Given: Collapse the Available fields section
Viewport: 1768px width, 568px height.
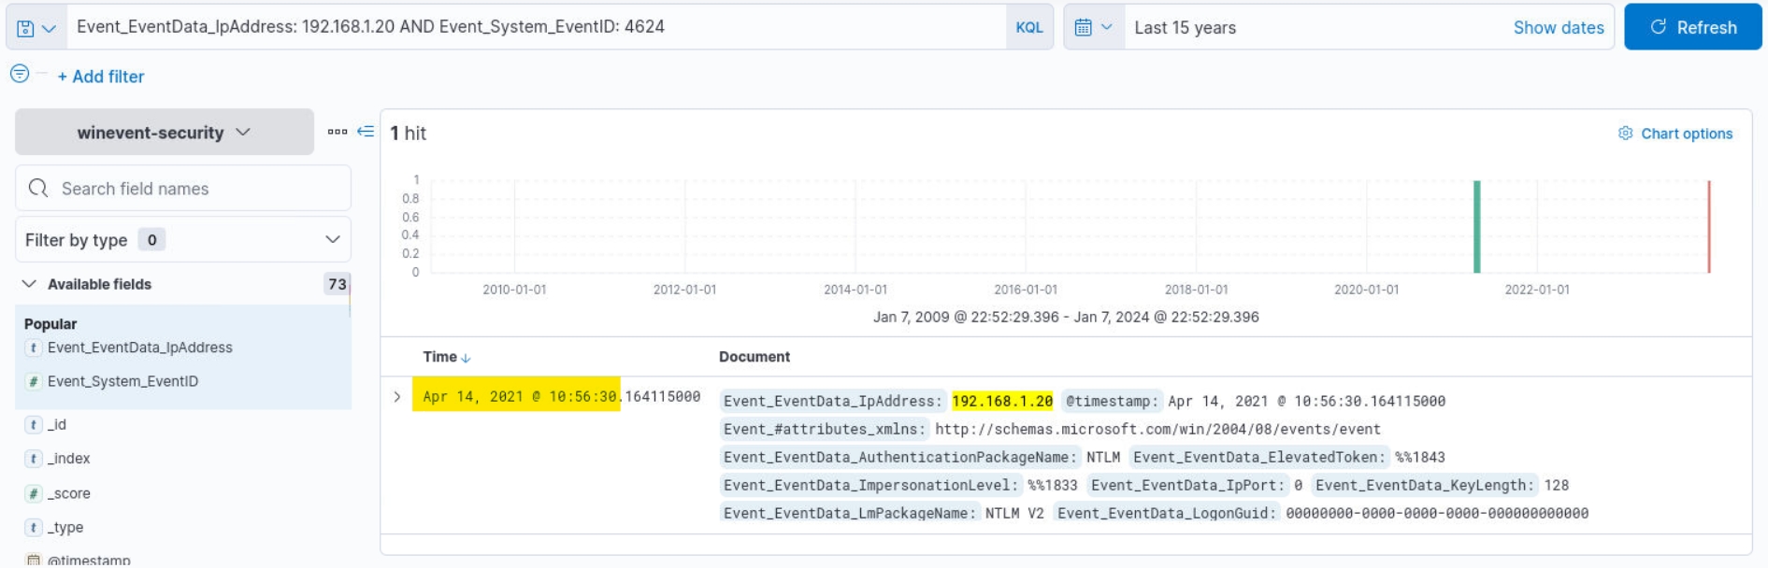Looking at the screenshot, I should coord(29,284).
